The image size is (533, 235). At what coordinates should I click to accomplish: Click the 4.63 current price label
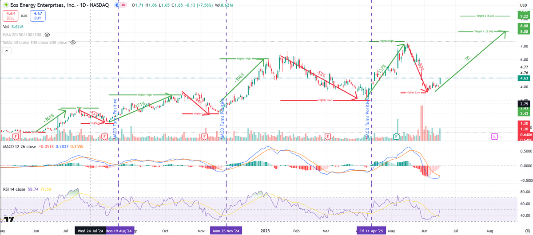tap(523, 78)
